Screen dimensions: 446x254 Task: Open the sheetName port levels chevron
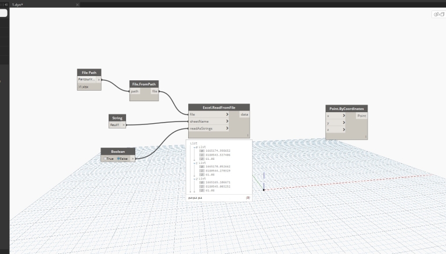tap(227, 121)
